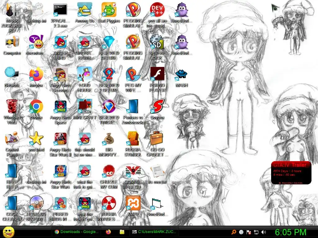
Task: Click the Firefox icon in the taskbar
Action: (108, 232)
